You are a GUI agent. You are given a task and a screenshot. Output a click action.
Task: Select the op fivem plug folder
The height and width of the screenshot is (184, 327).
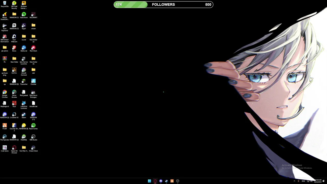[5, 72]
